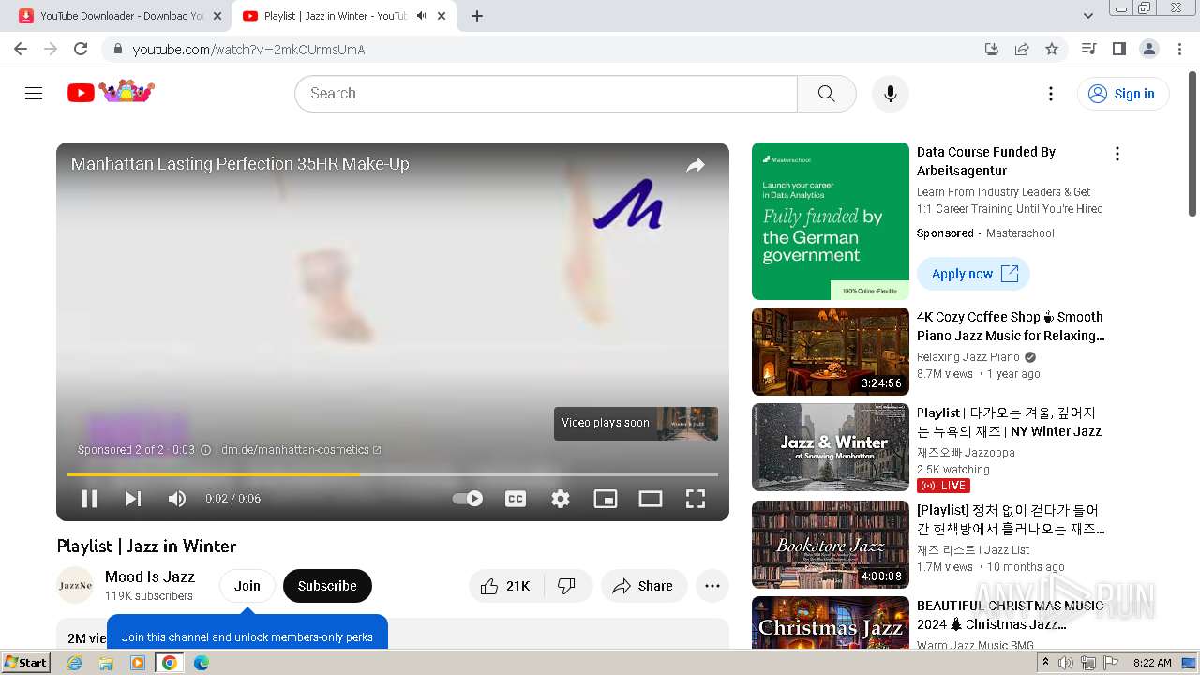Click Apply now on Masterschool ad

pos(973,274)
